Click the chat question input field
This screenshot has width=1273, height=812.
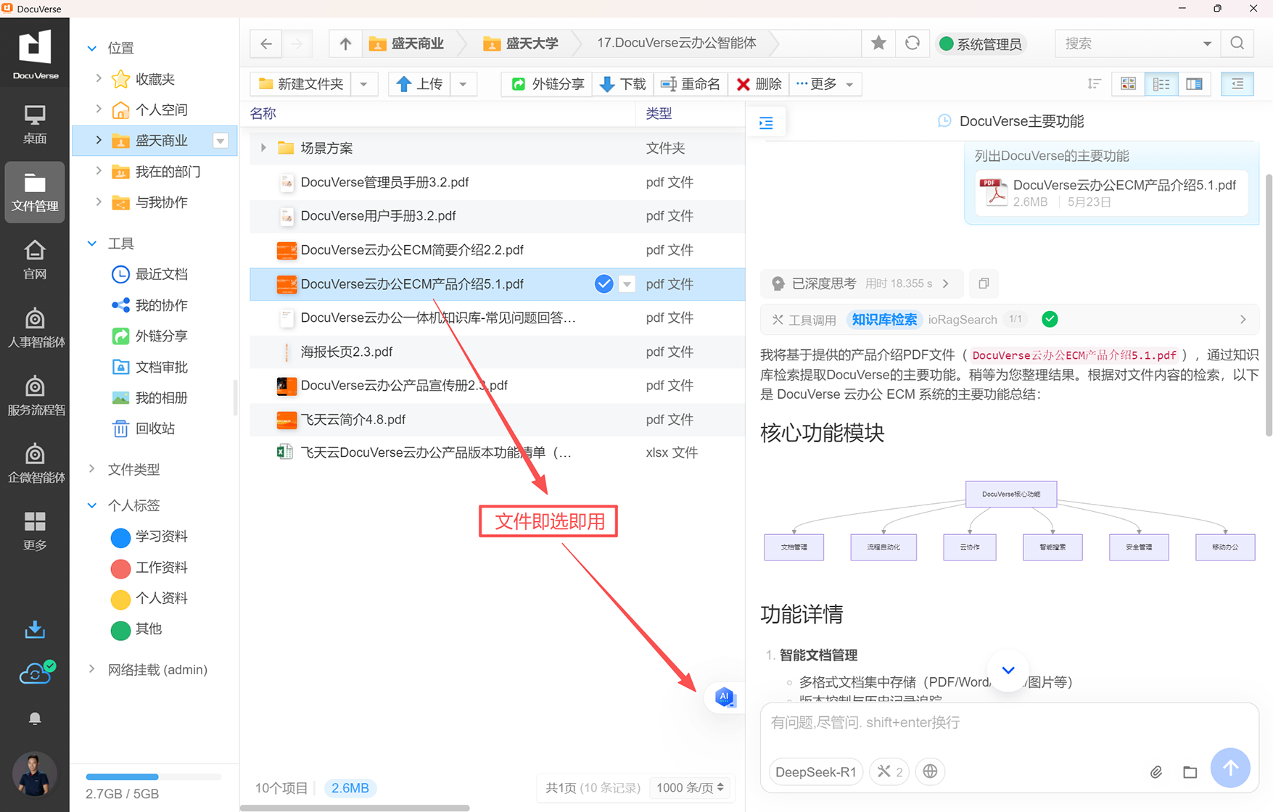pyautogui.click(x=1008, y=723)
